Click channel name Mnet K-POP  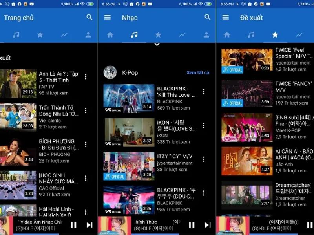(288, 130)
